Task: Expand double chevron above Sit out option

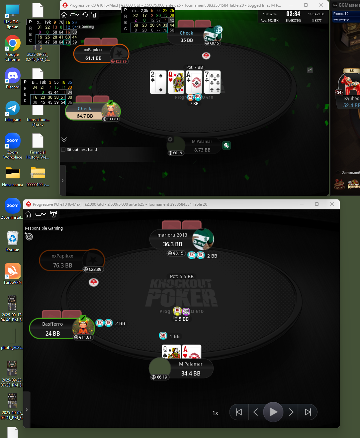Action: 64,140
